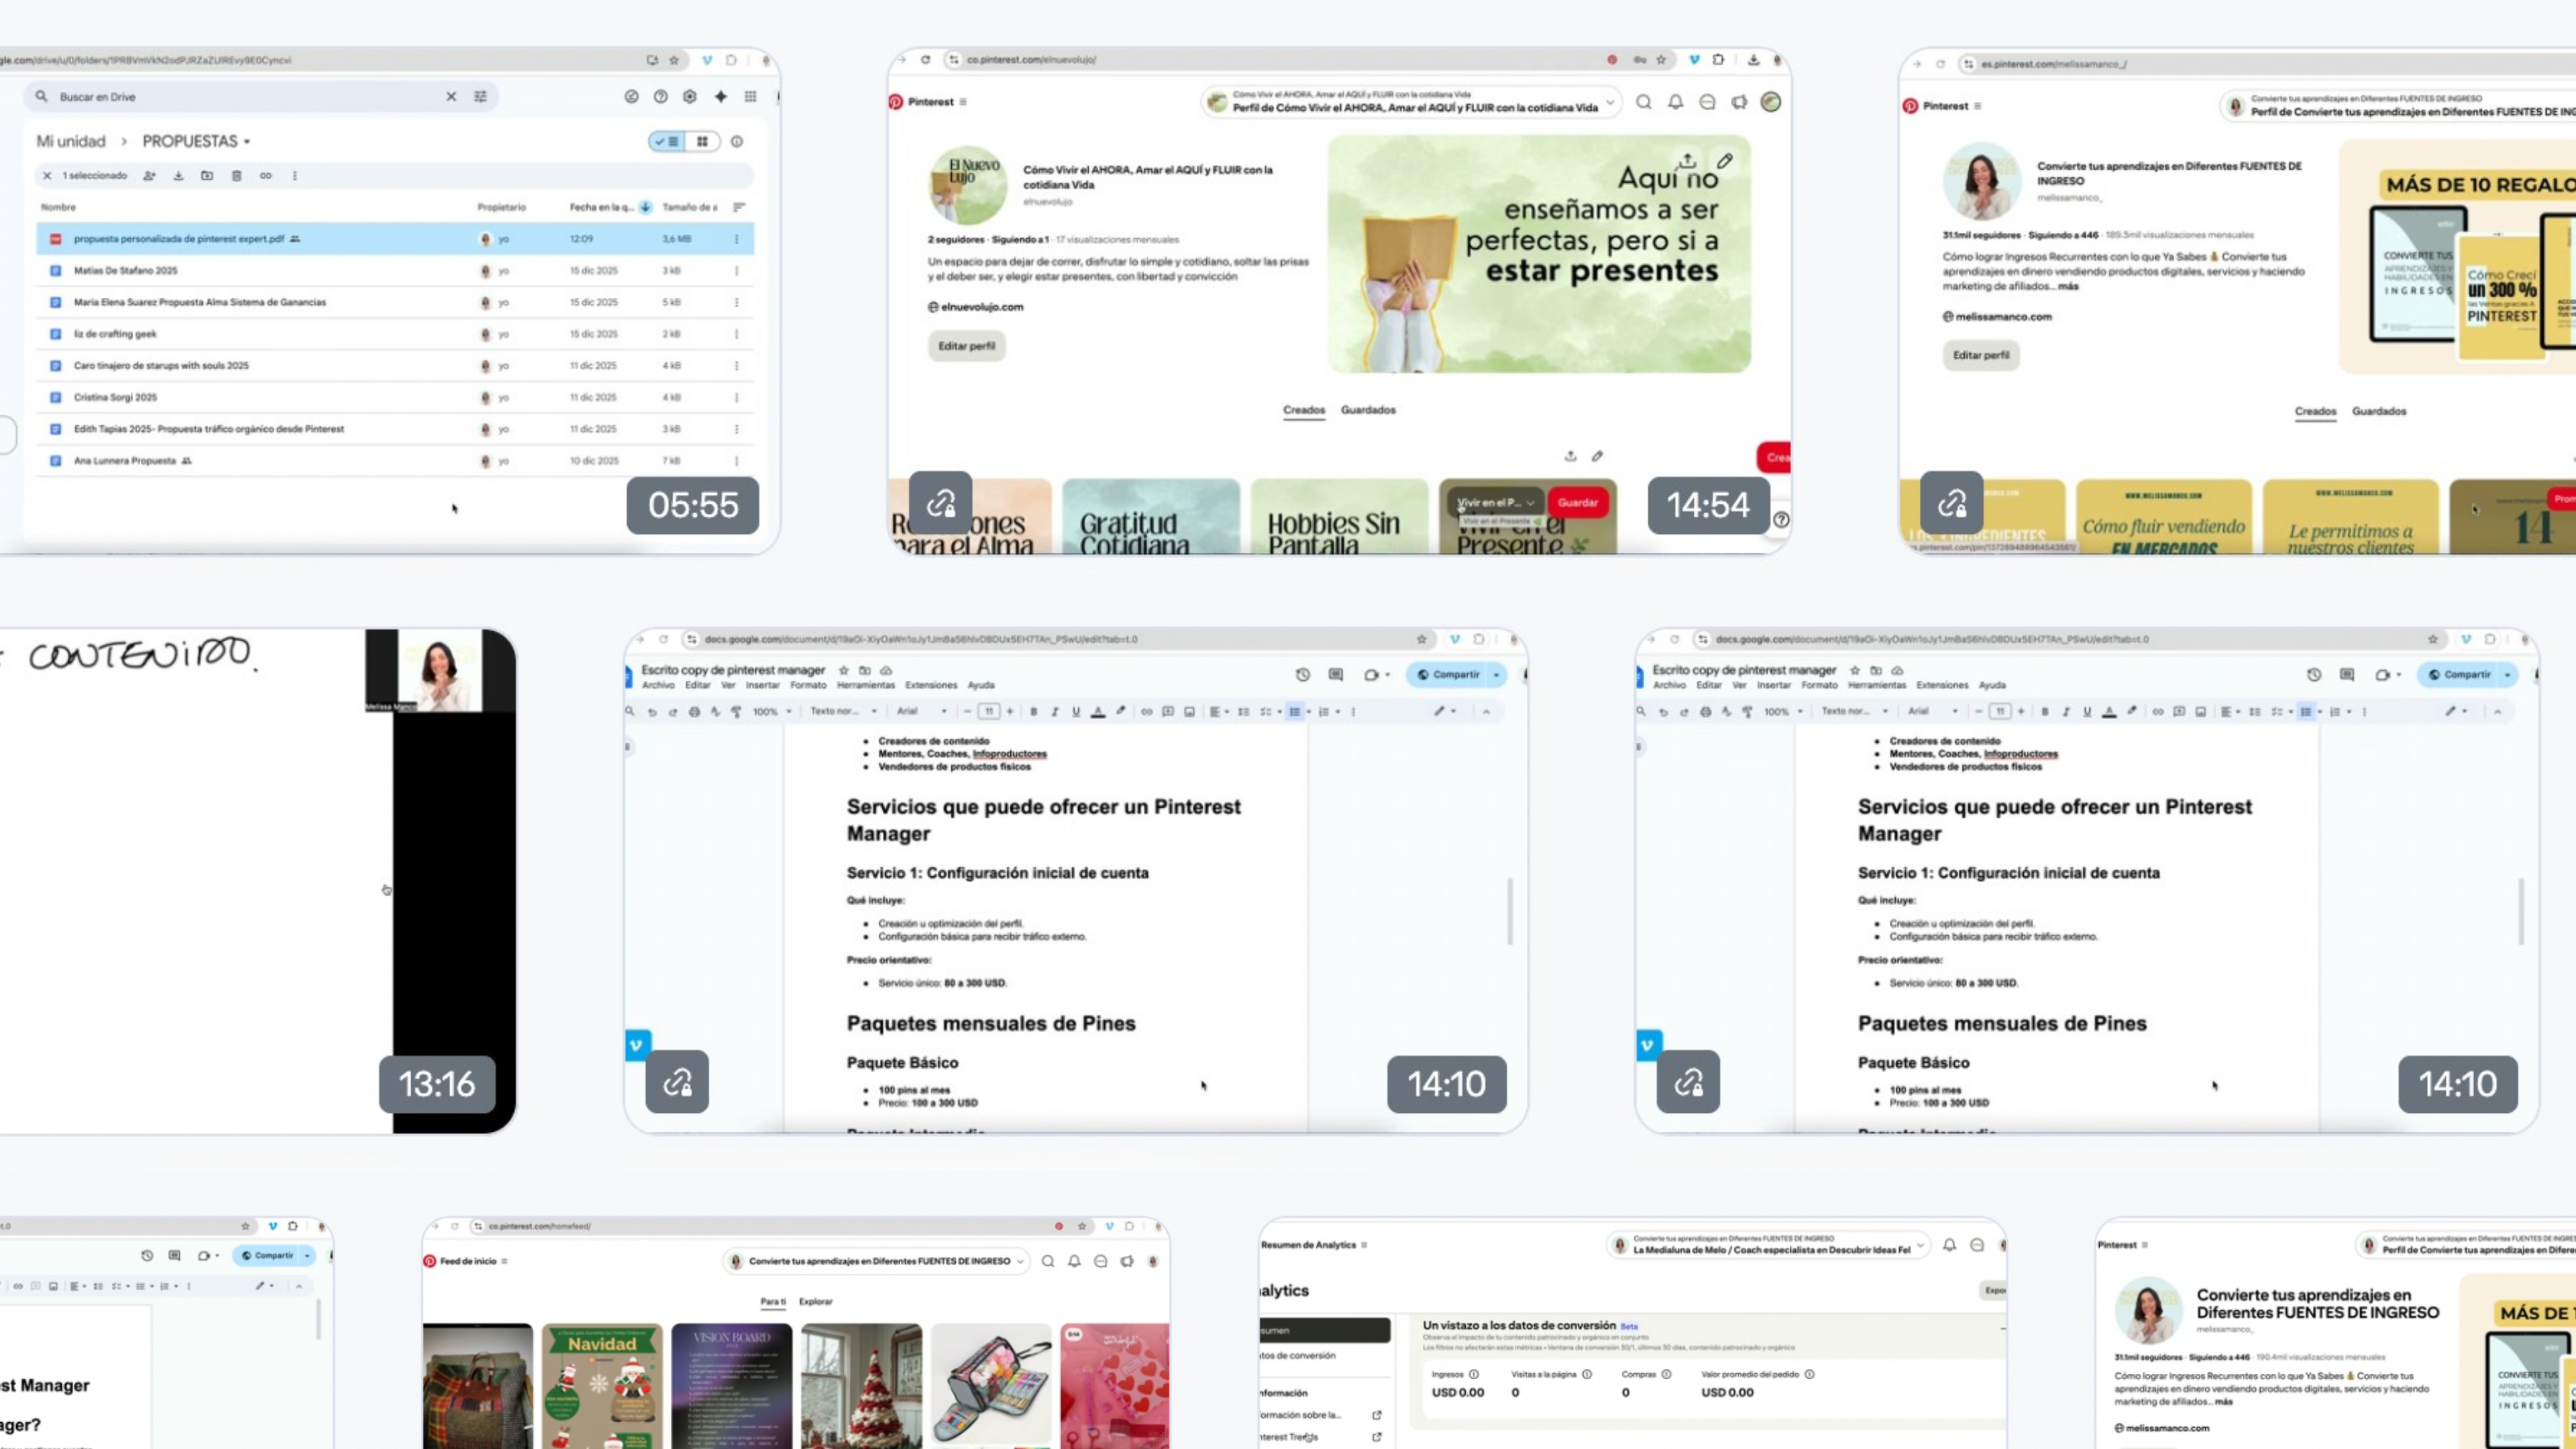Expand the PROPUESTAS folder dropdown in Drive
This screenshot has height=1449, width=2576.
[247, 142]
